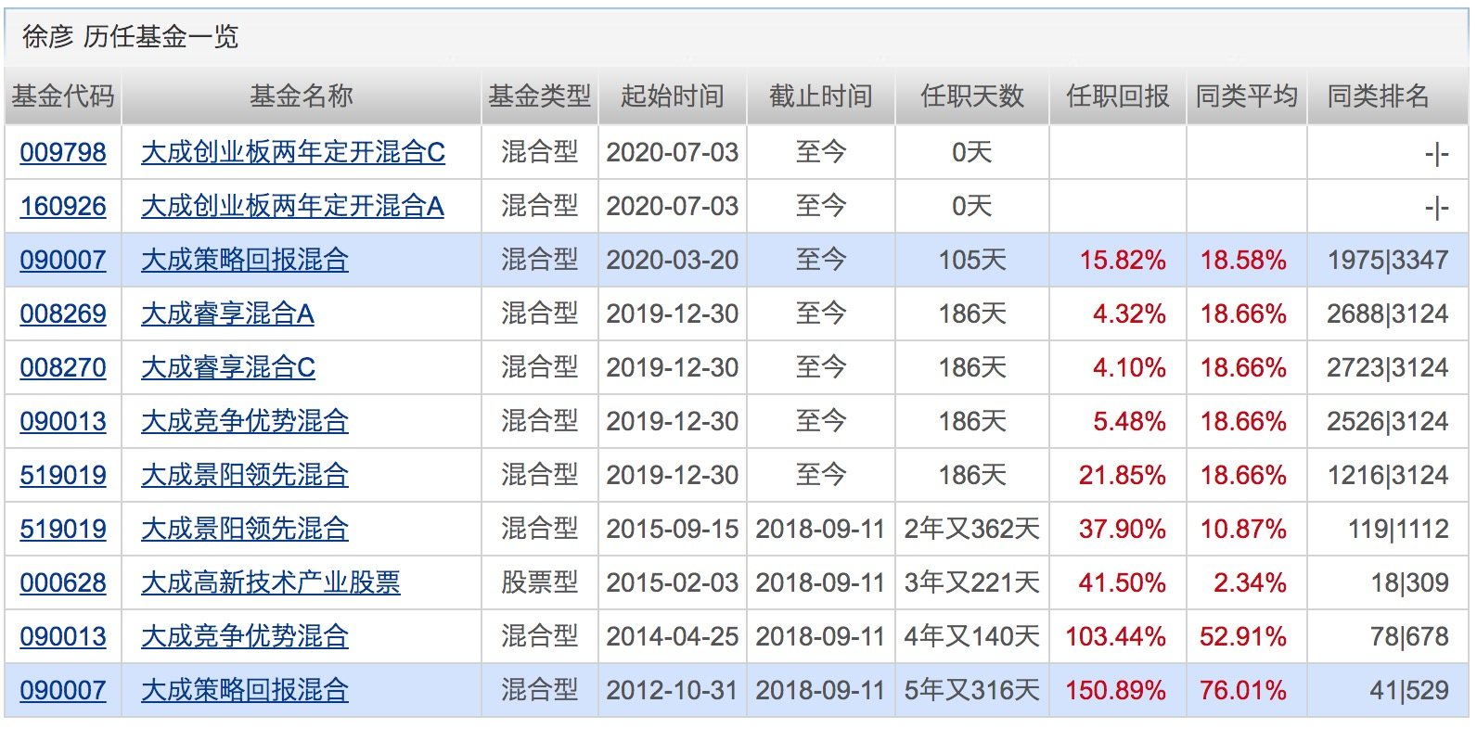Click code 519019 in the 2015-09-15 row
This screenshot has height=729, width=1477.
pyautogui.click(x=63, y=529)
